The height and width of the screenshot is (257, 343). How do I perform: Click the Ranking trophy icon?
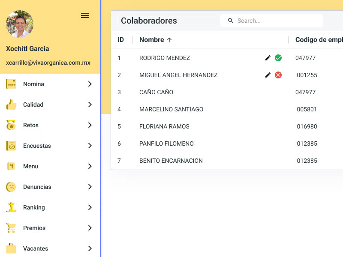(x=11, y=207)
